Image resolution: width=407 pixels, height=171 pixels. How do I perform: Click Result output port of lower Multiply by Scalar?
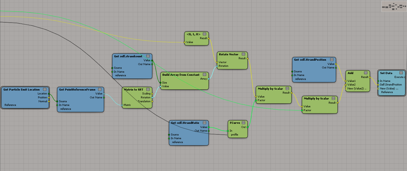[337, 103]
